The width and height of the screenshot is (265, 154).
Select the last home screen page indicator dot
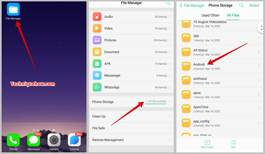click(x=54, y=130)
